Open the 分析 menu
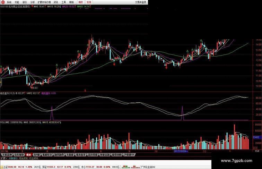This screenshot has width=262, height=169. point(33,2)
